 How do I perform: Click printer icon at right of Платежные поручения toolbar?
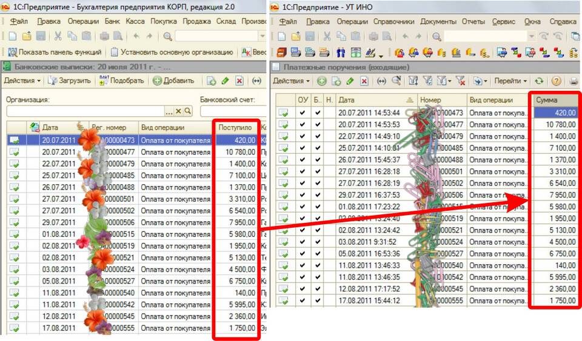click(574, 81)
